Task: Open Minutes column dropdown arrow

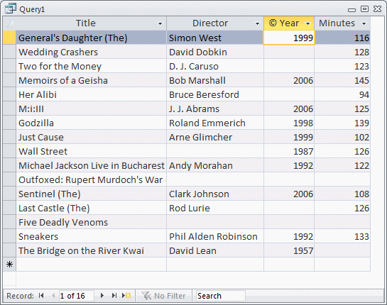Action: (364, 23)
